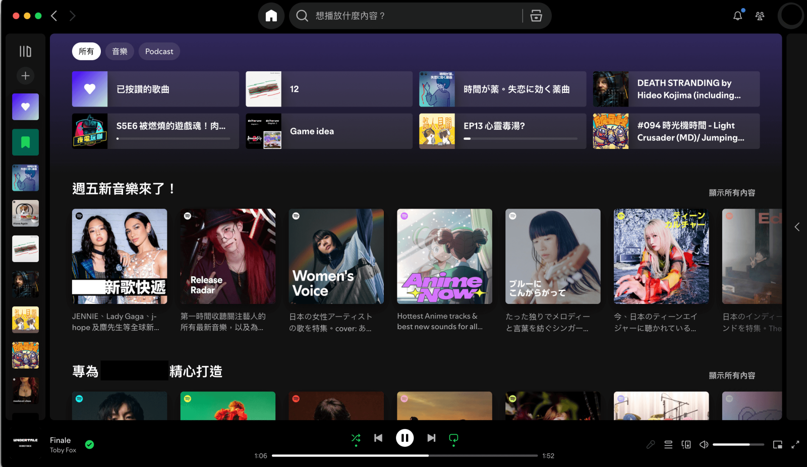Select the 所有 filter tab

86,51
